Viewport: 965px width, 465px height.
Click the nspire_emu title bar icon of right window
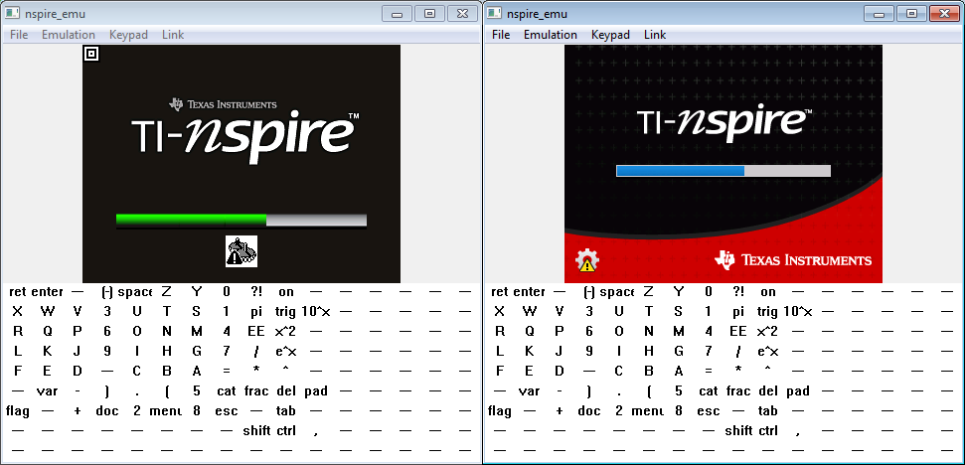pos(494,14)
